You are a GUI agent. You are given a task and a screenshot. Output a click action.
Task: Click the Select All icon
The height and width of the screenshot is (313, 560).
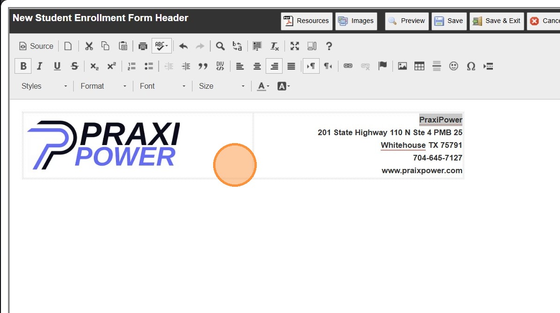pos(257,46)
